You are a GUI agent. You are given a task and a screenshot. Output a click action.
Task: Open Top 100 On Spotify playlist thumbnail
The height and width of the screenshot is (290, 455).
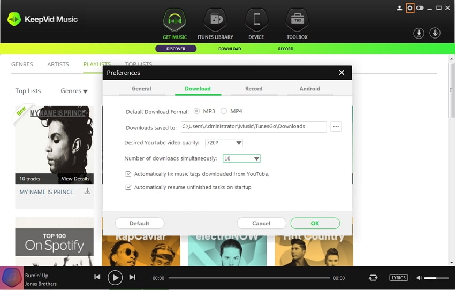tap(54, 241)
